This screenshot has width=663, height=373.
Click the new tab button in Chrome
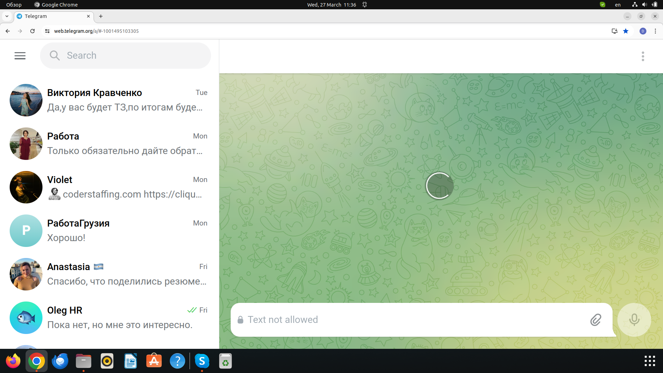pyautogui.click(x=100, y=16)
